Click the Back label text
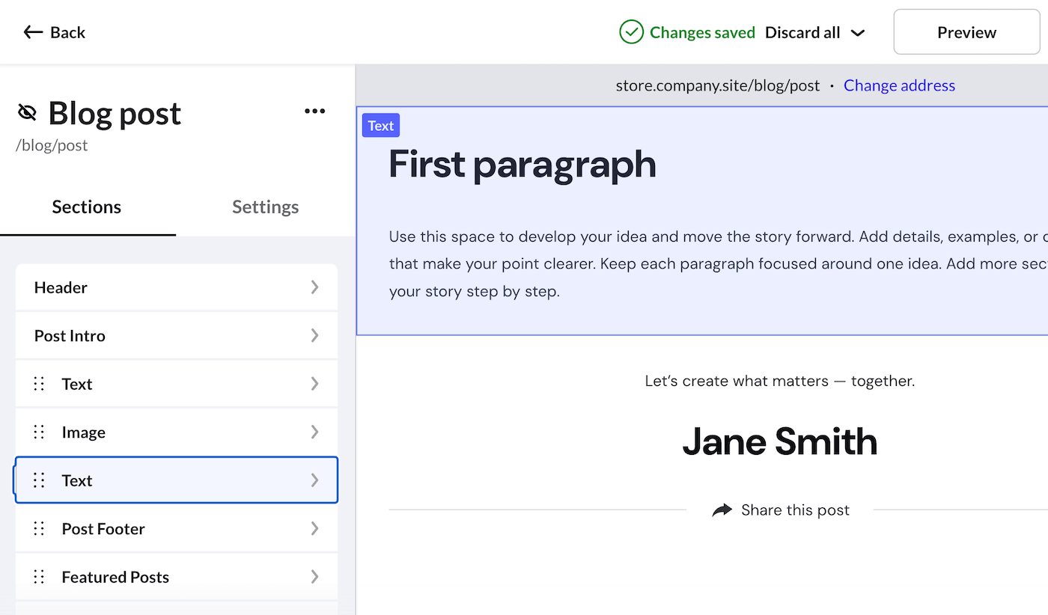 [x=67, y=32]
